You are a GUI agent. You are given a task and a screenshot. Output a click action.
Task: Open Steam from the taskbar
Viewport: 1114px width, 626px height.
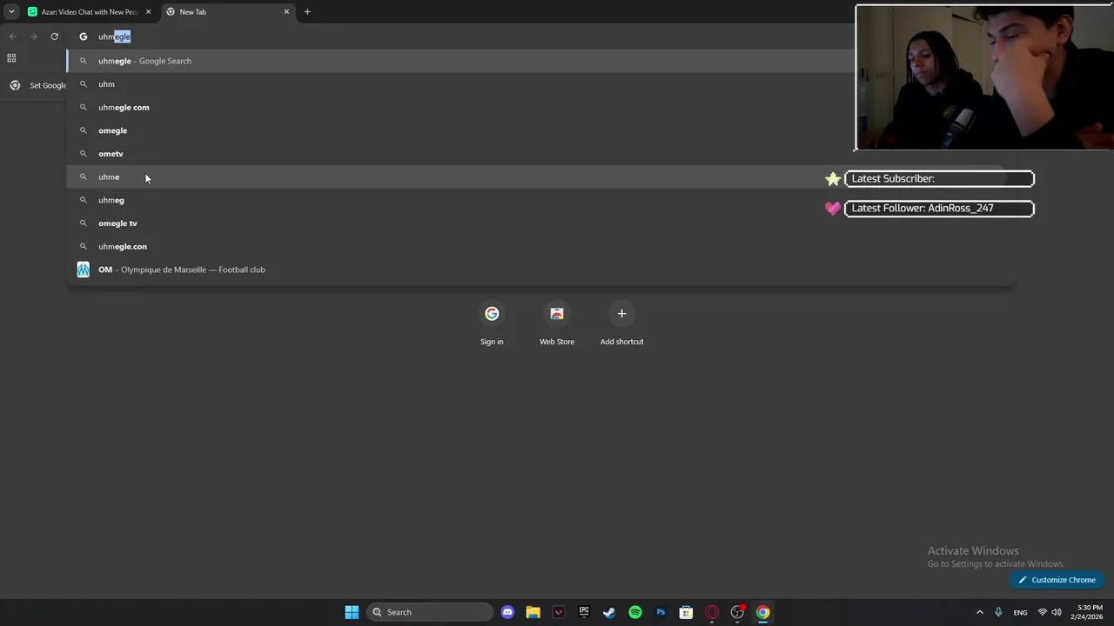(609, 612)
